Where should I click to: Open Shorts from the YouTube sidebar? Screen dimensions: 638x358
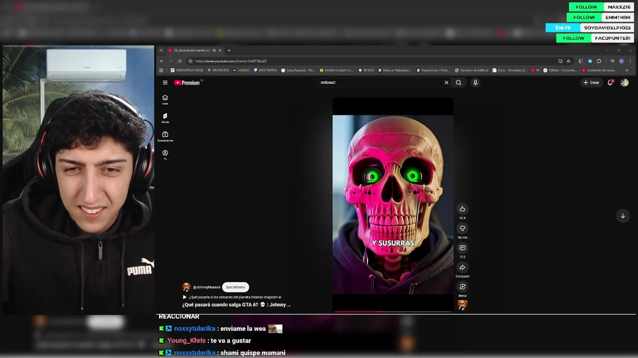coord(165,118)
